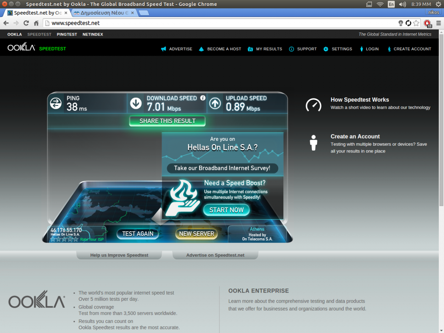The image size is (444, 333).
Task: Open the volume indicator in system tray
Action: [403, 4]
